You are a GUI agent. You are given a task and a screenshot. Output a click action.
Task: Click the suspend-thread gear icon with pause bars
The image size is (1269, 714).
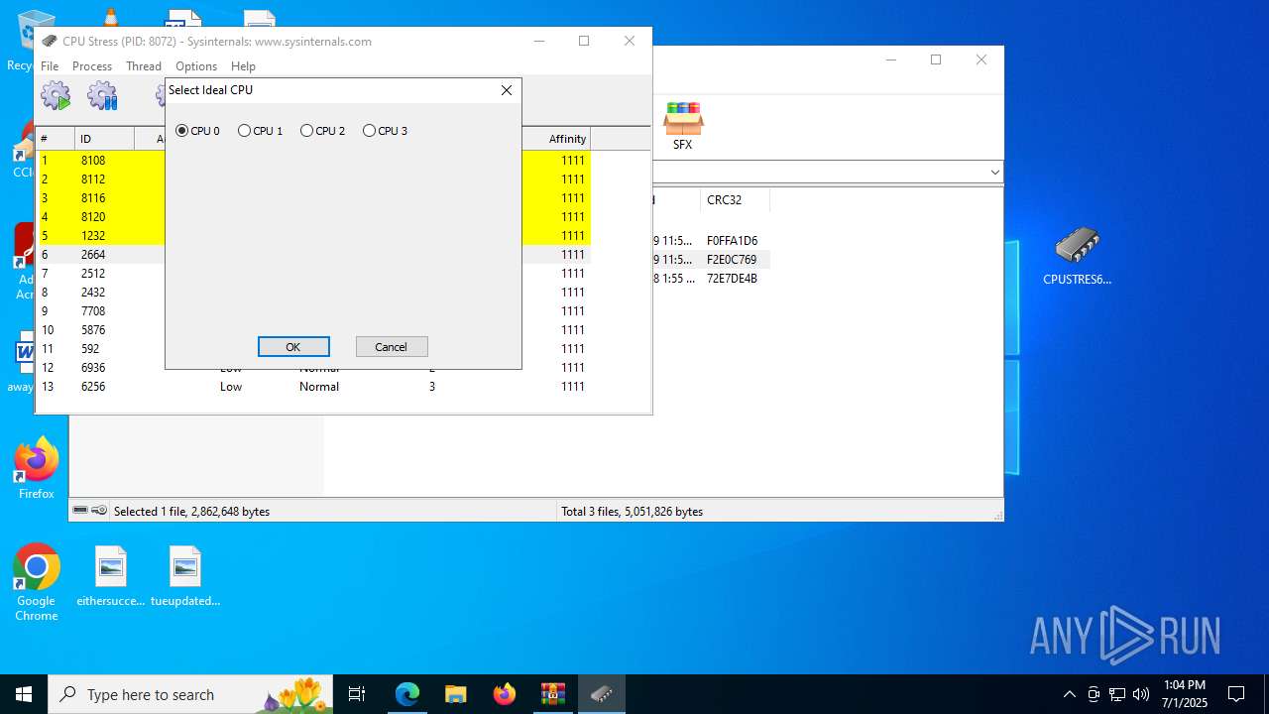pyautogui.click(x=102, y=96)
